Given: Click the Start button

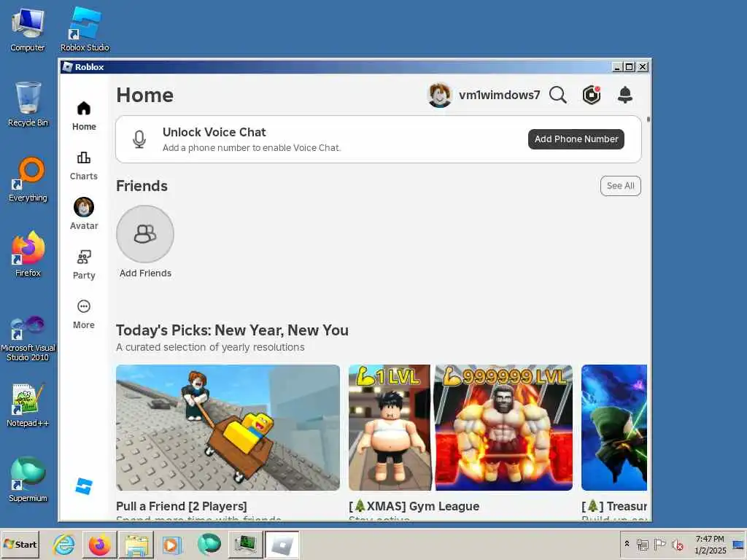Looking at the screenshot, I should click(20, 544).
